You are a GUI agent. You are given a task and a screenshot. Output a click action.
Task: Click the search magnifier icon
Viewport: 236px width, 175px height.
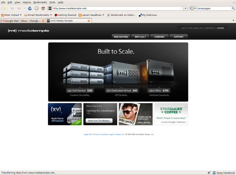coord(233,8)
